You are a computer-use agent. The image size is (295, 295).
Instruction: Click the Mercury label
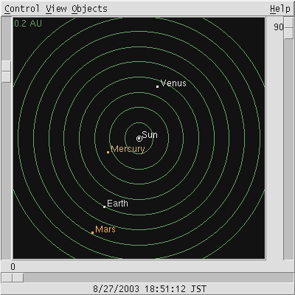coord(128,149)
